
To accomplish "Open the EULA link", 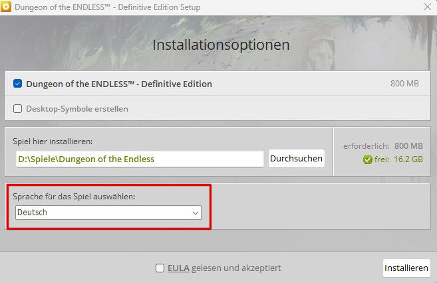I will [178, 268].
